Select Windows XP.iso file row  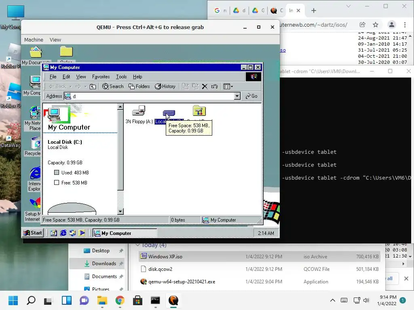pyautogui.click(x=259, y=256)
